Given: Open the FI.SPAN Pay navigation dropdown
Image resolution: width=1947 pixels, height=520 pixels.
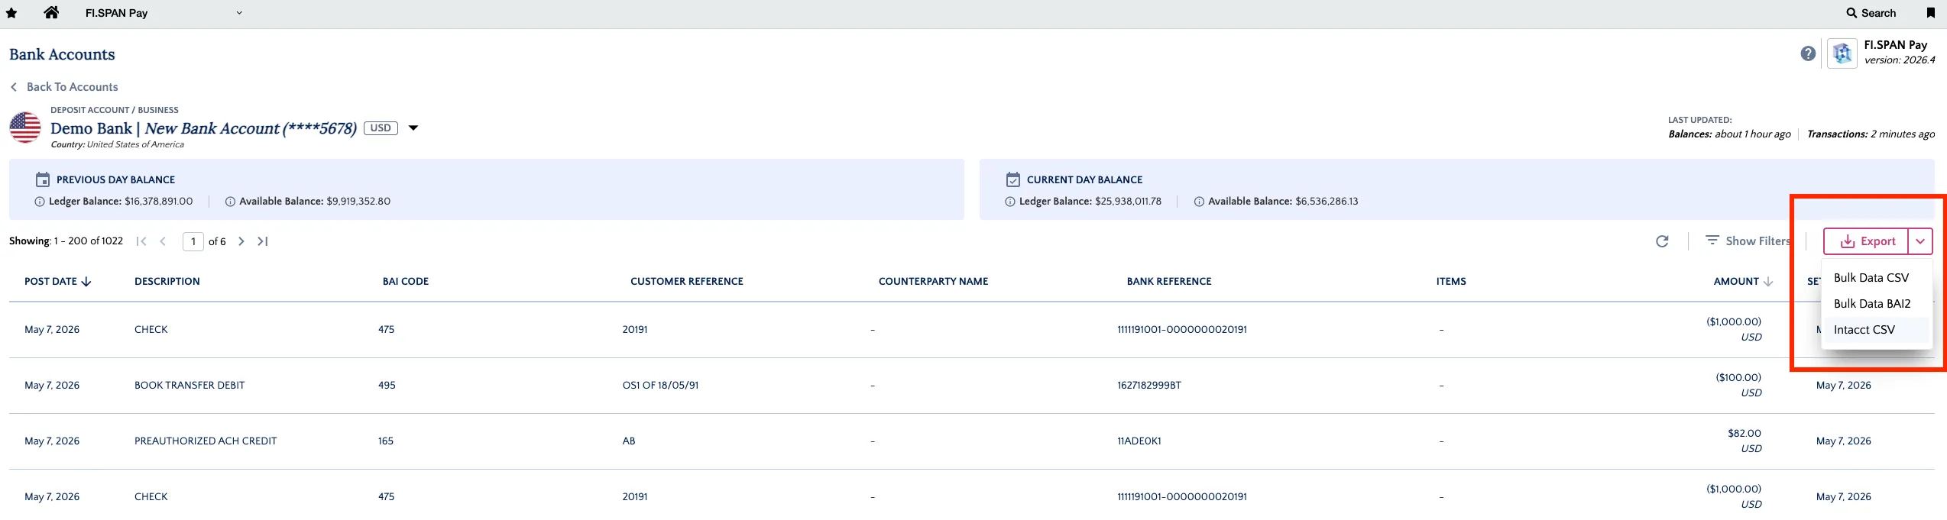Looking at the screenshot, I should coord(164,13).
